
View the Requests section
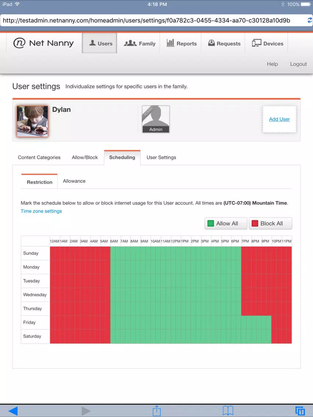coord(224,43)
